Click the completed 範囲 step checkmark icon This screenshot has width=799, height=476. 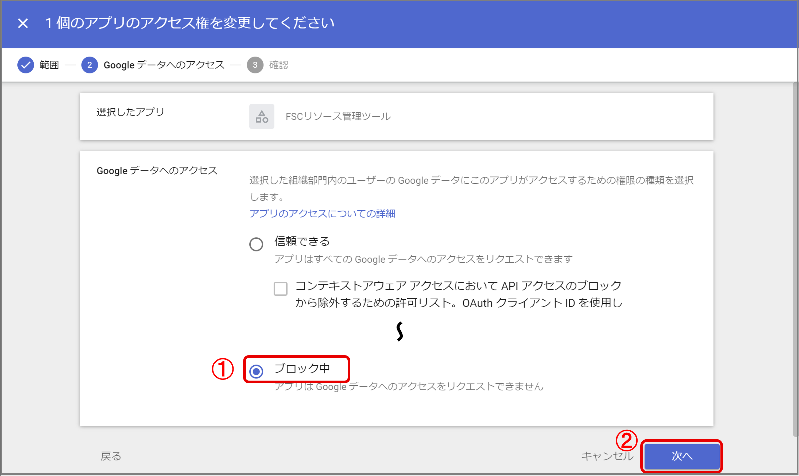coord(26,65)
